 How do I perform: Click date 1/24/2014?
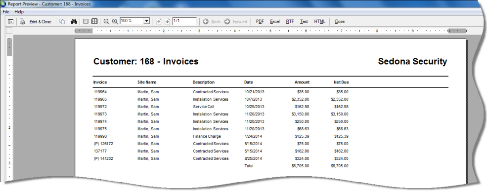253,137
